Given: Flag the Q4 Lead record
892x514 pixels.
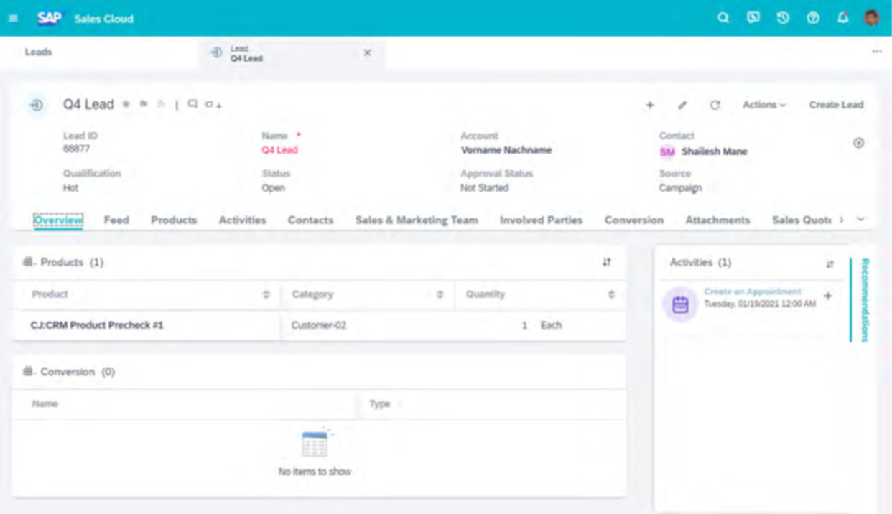Looking at the screenshot, I should [144, 104].
